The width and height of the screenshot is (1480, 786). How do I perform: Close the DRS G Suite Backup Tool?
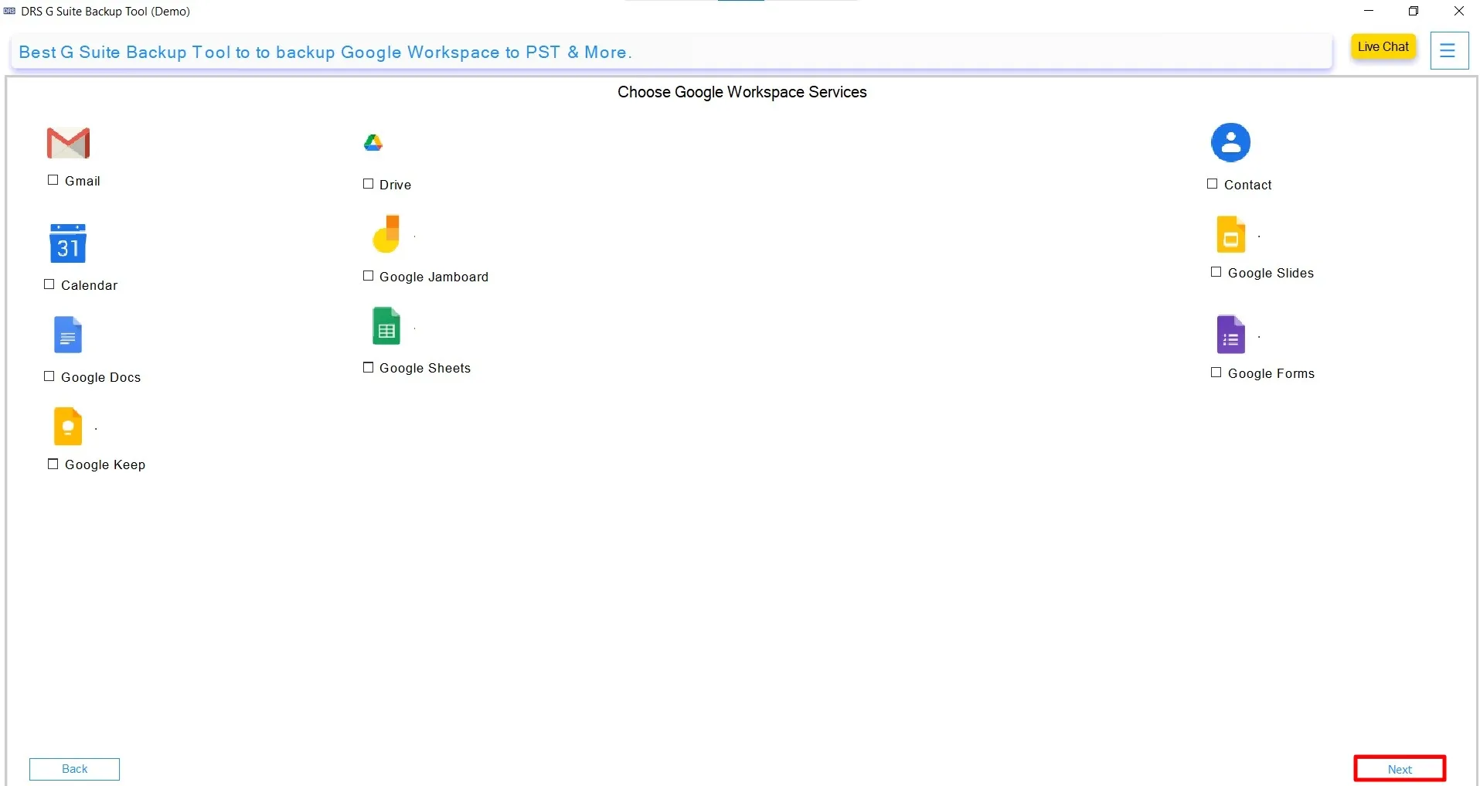pos(1459,11)
